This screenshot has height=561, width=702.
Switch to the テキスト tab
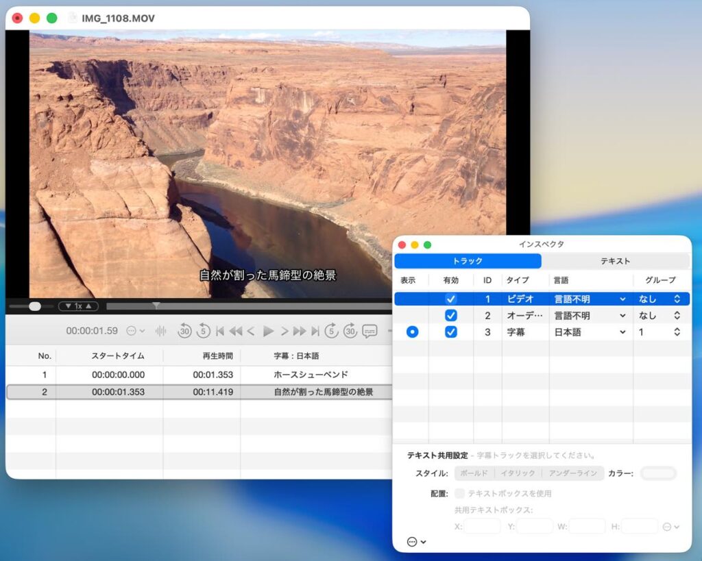(x=615, y=261)
